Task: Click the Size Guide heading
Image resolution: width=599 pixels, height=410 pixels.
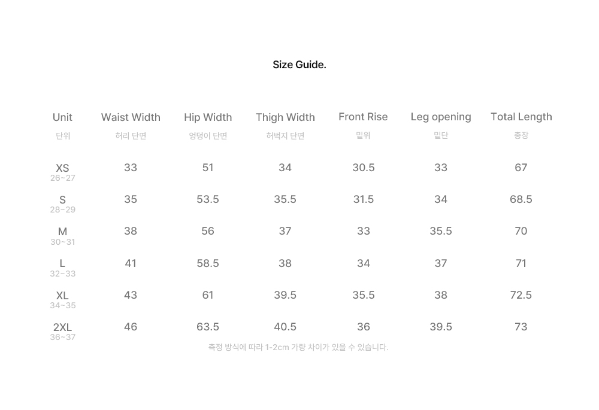Action: pos(299,65)
